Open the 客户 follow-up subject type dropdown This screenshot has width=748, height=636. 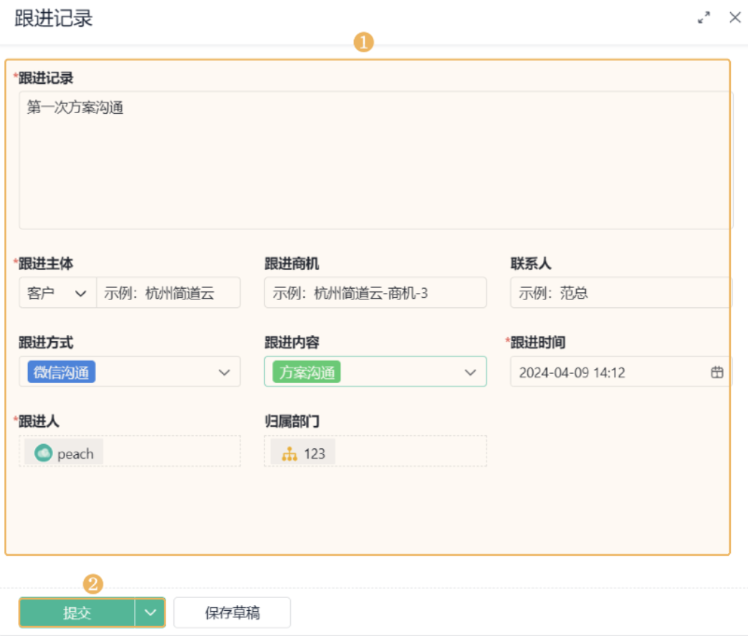coord(57,293)
